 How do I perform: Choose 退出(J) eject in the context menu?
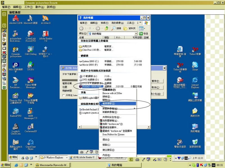[118, 139]
